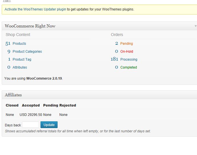The width and height of the screenshot is (197, 155).
Task: Click the 181 processing orders count
Action: click(114, 59)
